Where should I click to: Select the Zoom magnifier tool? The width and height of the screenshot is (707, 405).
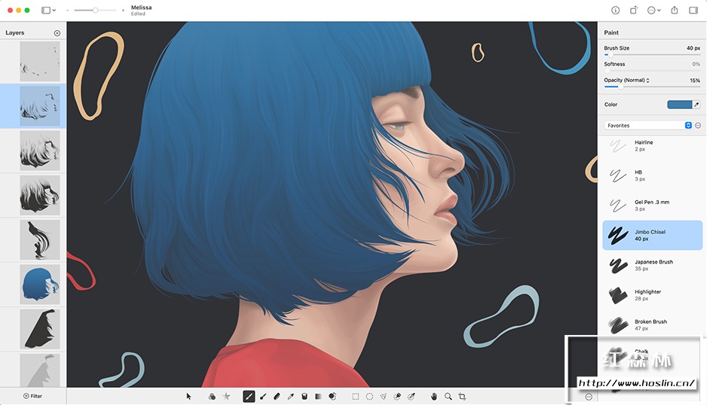click(448, 397)
